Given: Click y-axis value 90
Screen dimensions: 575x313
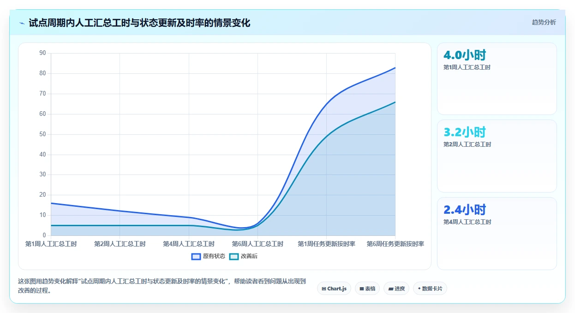Looking at the screenshot, I should (x=43, y=53).
